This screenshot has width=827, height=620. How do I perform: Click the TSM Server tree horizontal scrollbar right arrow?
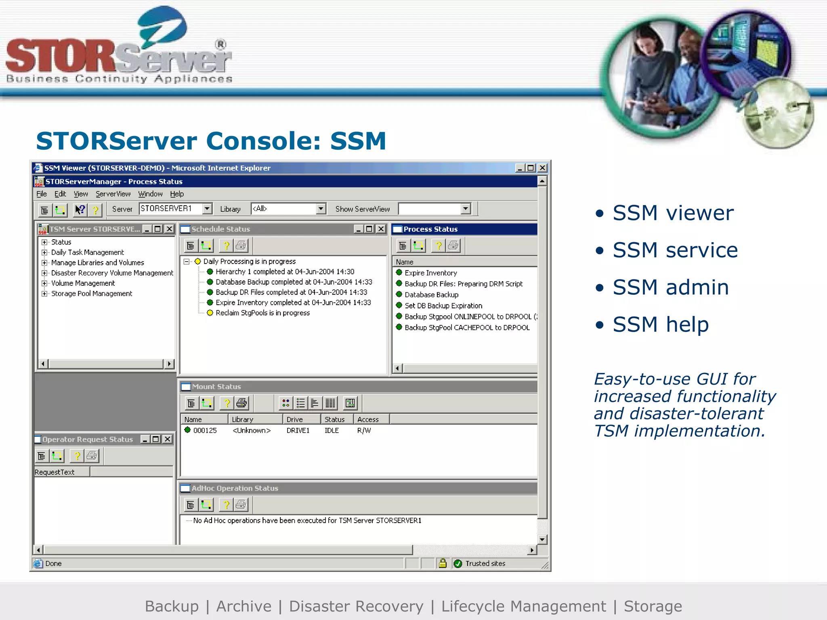pos(169,364)
